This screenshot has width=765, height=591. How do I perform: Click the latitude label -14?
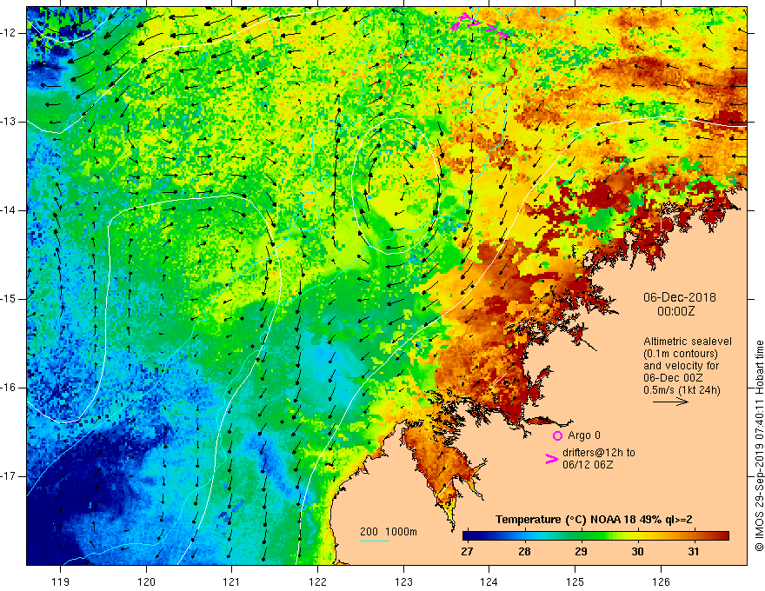click(9, 210)
